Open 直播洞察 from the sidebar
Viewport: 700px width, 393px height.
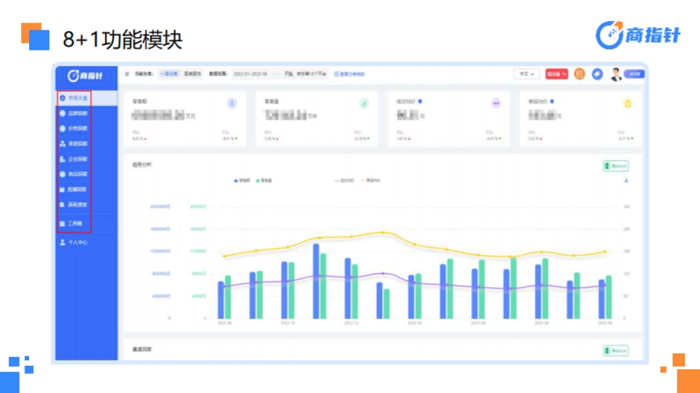point(76,189)
